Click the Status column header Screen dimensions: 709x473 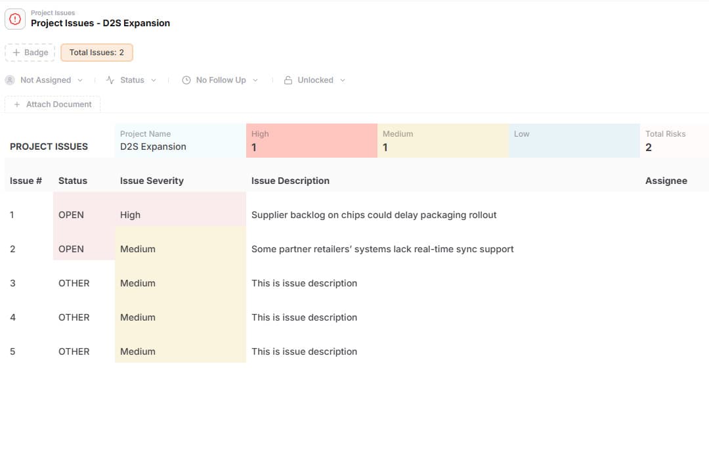tap(73, 181)
